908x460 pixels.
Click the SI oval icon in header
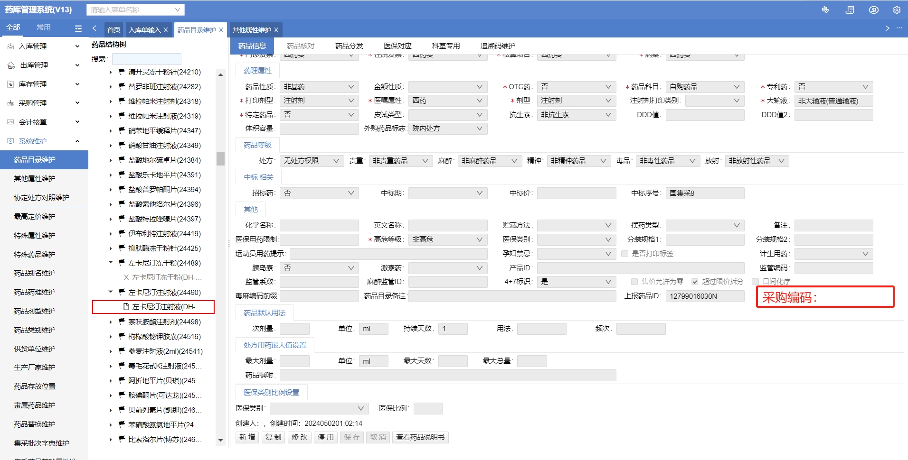(873, 10)
